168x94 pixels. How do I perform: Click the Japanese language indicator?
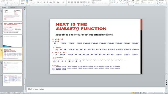click(26, 93)
